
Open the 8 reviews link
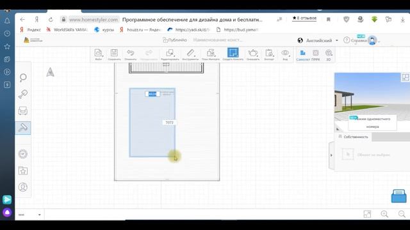pyautogui.click(x=304, y=18)
